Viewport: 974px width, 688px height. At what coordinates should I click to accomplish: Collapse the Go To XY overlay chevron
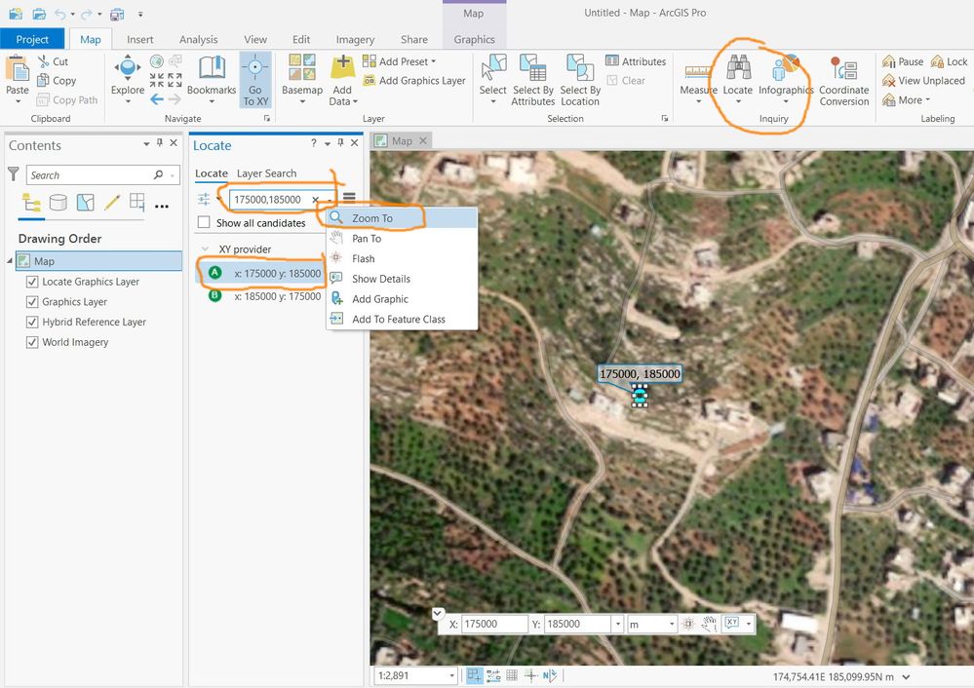[438, 613]
